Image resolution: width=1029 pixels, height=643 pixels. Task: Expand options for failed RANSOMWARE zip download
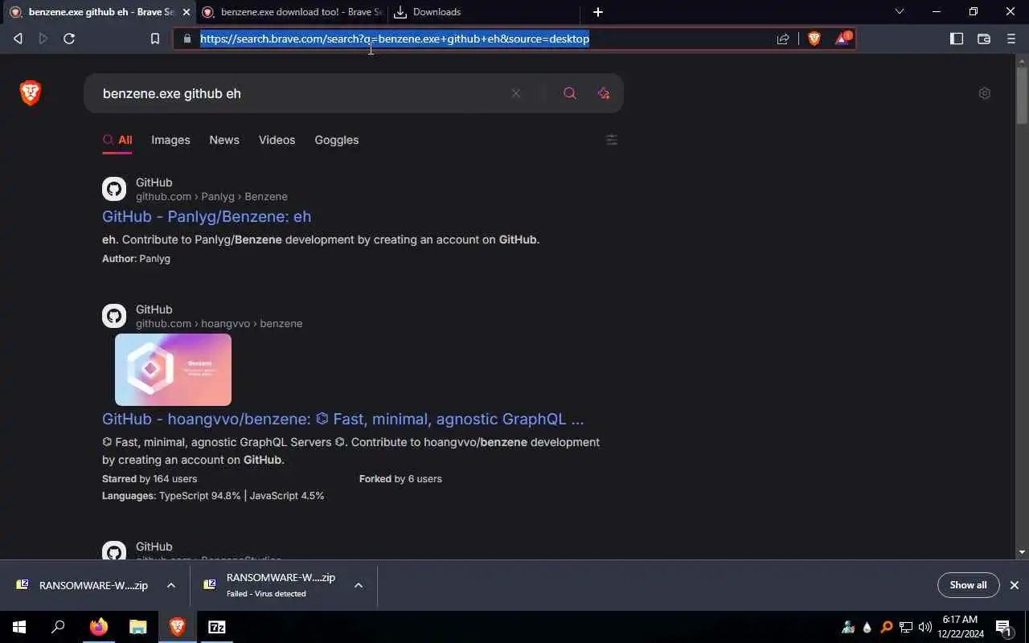pyautogui.click(x=359, y=585)
